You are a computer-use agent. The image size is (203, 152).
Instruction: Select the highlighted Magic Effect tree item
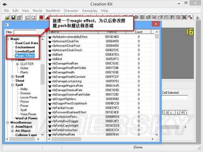[25, 56]
